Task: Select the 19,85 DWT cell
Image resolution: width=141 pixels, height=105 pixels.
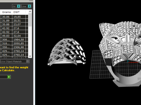Action: coord(19,17)
